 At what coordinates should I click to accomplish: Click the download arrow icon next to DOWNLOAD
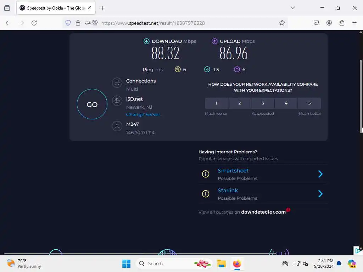click(146, 41)
